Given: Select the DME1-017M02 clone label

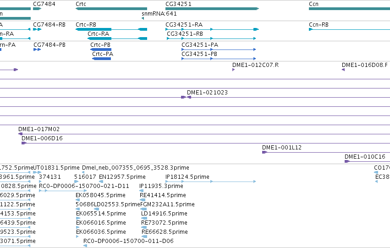Looking at the screenshot, I should (39, 129).
